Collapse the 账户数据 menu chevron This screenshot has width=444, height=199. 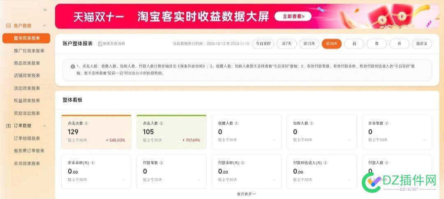tap(44, 26)
